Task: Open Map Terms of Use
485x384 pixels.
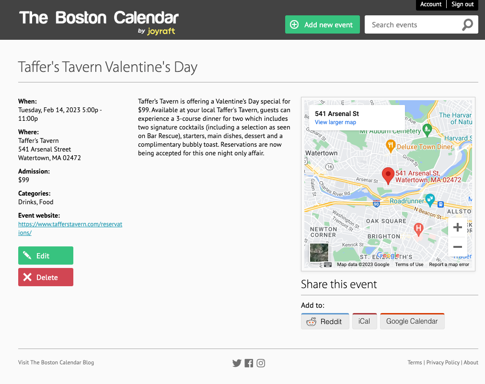Action: pyautogui.click(x=409, y=265)
